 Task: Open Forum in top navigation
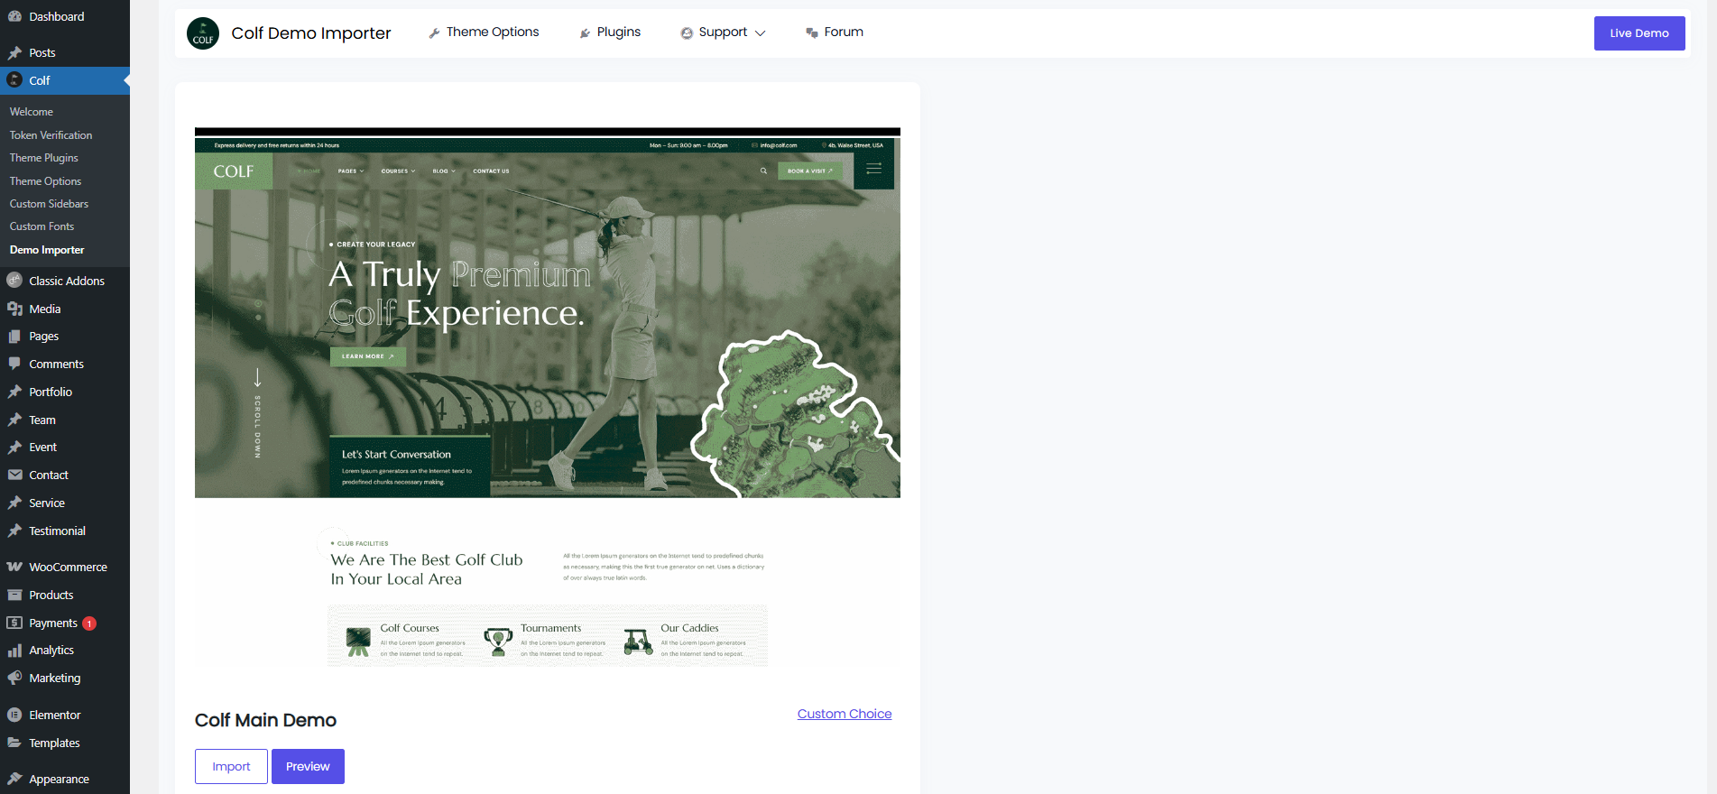844,32
